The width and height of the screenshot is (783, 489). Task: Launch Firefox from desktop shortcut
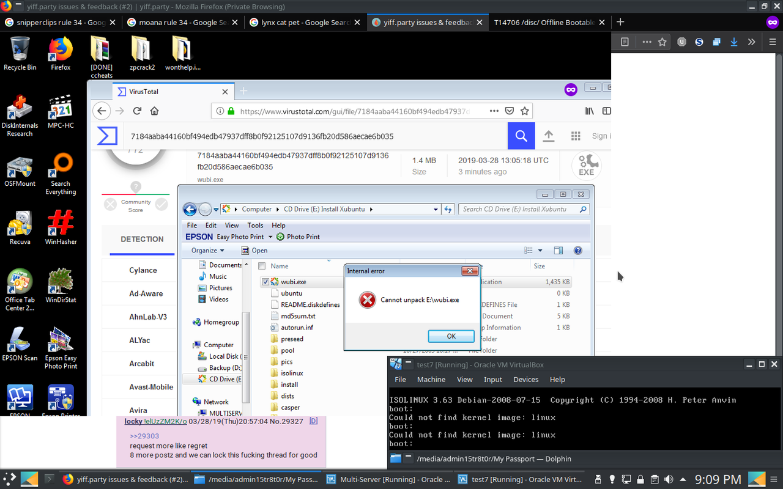61,53
